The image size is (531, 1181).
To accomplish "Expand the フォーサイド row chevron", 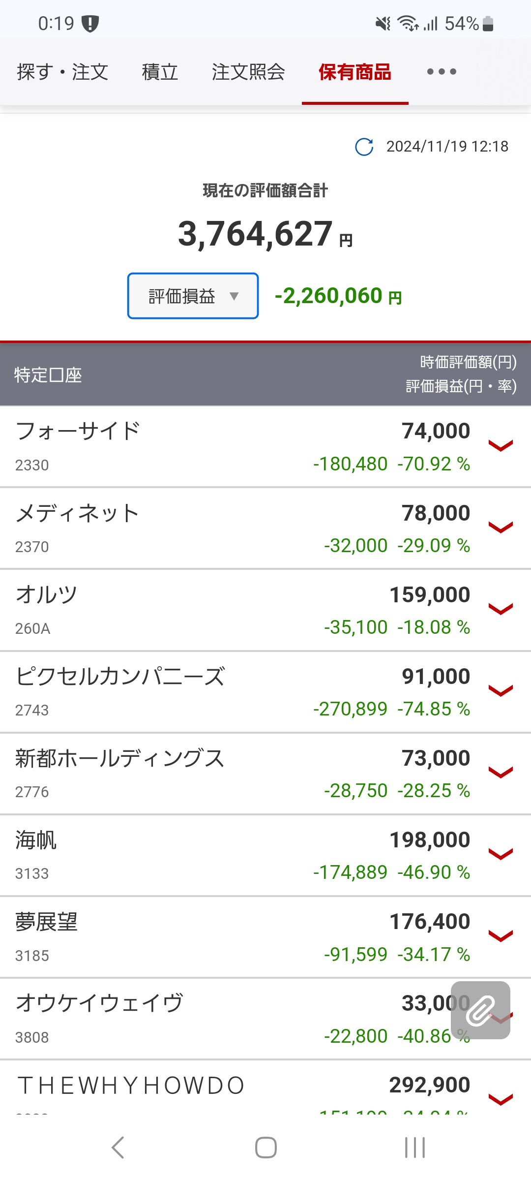I will click(x=501, y=446).
